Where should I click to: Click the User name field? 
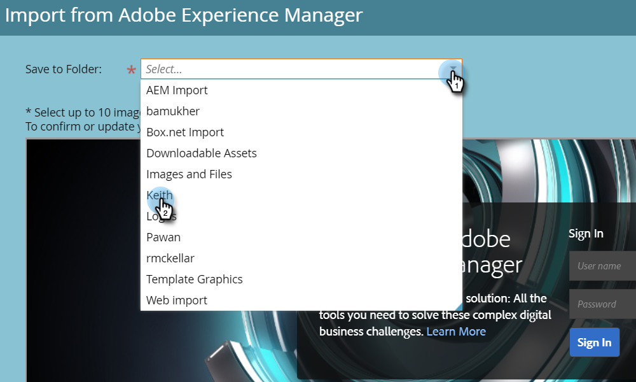(x=603, y=266)
